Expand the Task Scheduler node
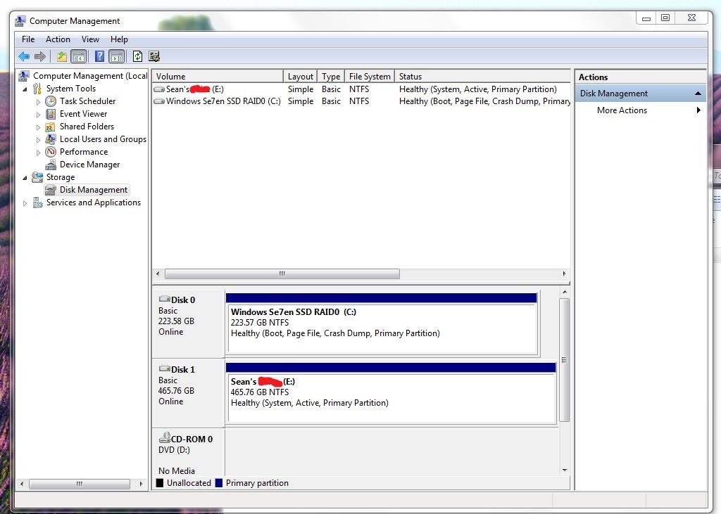Screen dimensions: 721x514 click(x=39, y=102)
